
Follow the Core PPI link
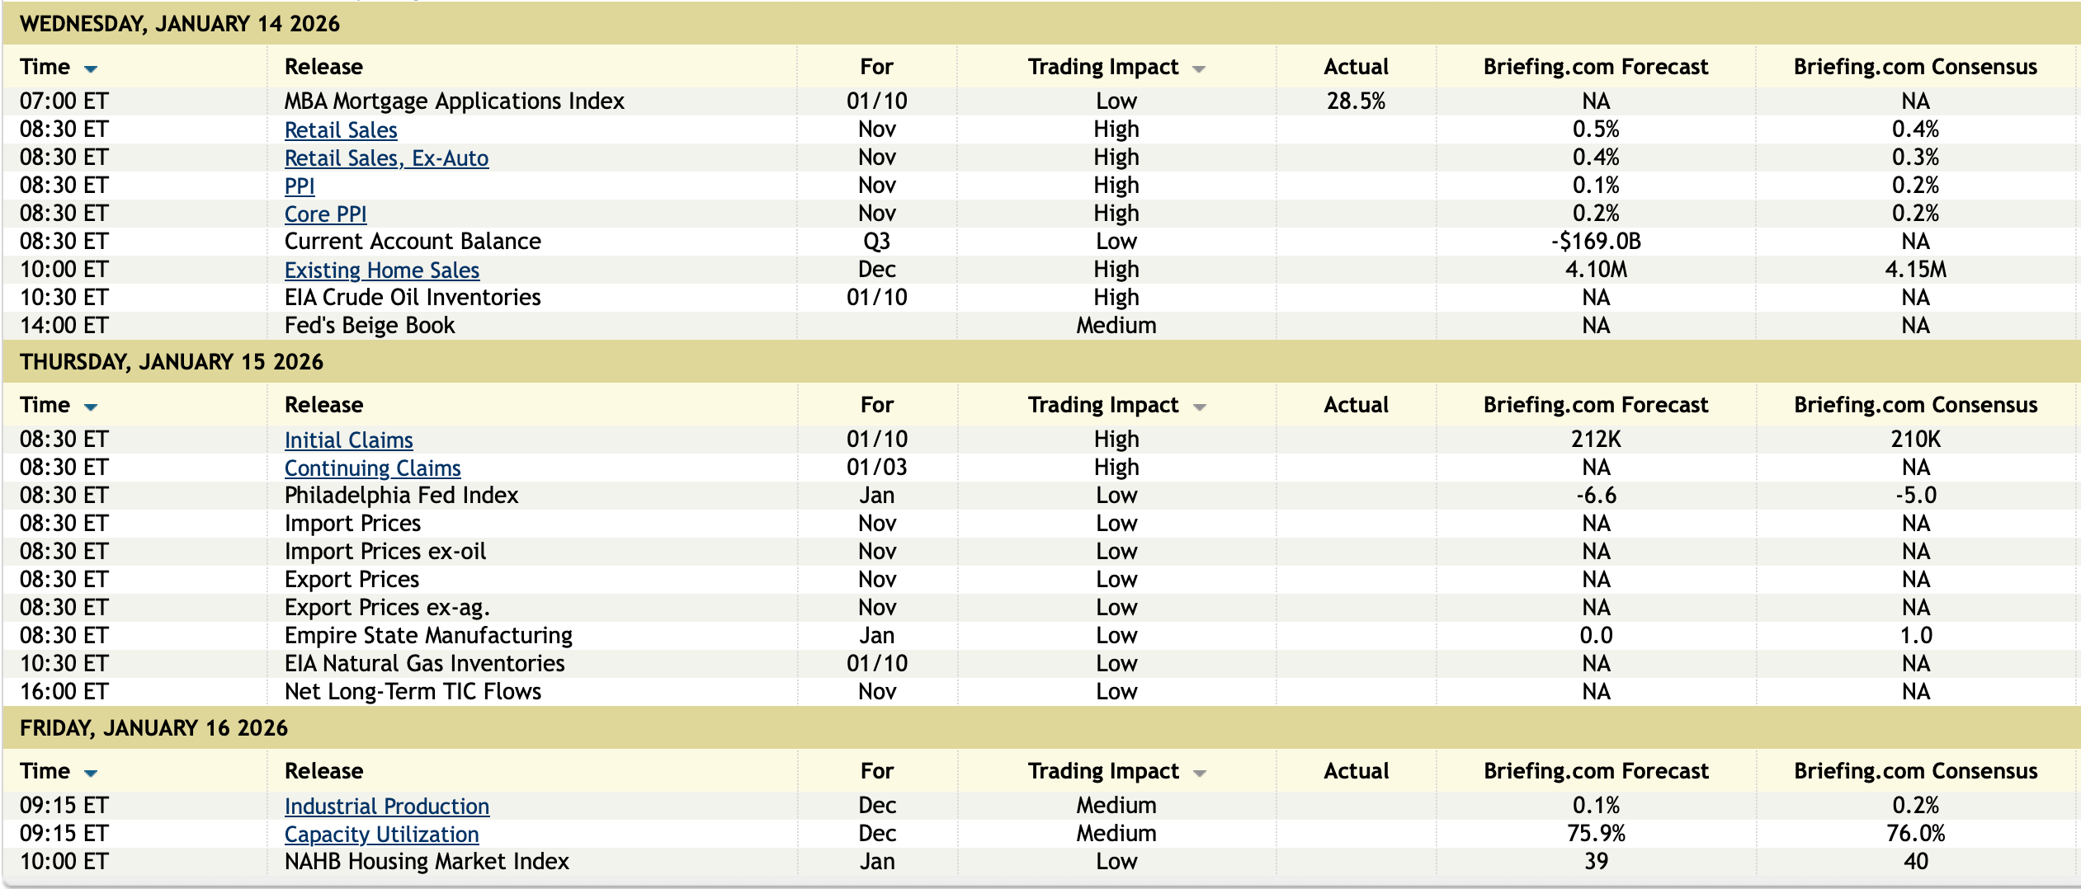(x=325, y=214)
